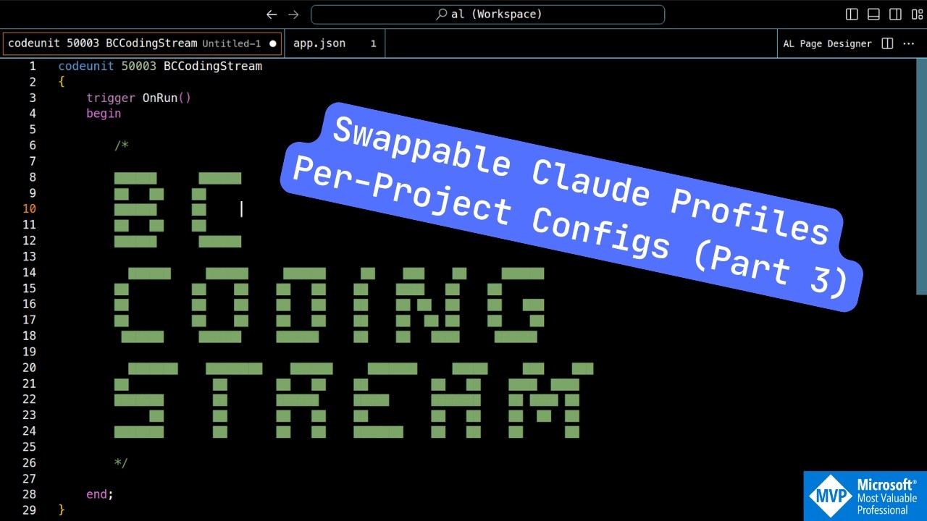Image resolution: width=927 pixels, height=521 pixels.
Task: Switch to the codeunit 50003 BCCodingStream tab
Action: click(142, 43)
